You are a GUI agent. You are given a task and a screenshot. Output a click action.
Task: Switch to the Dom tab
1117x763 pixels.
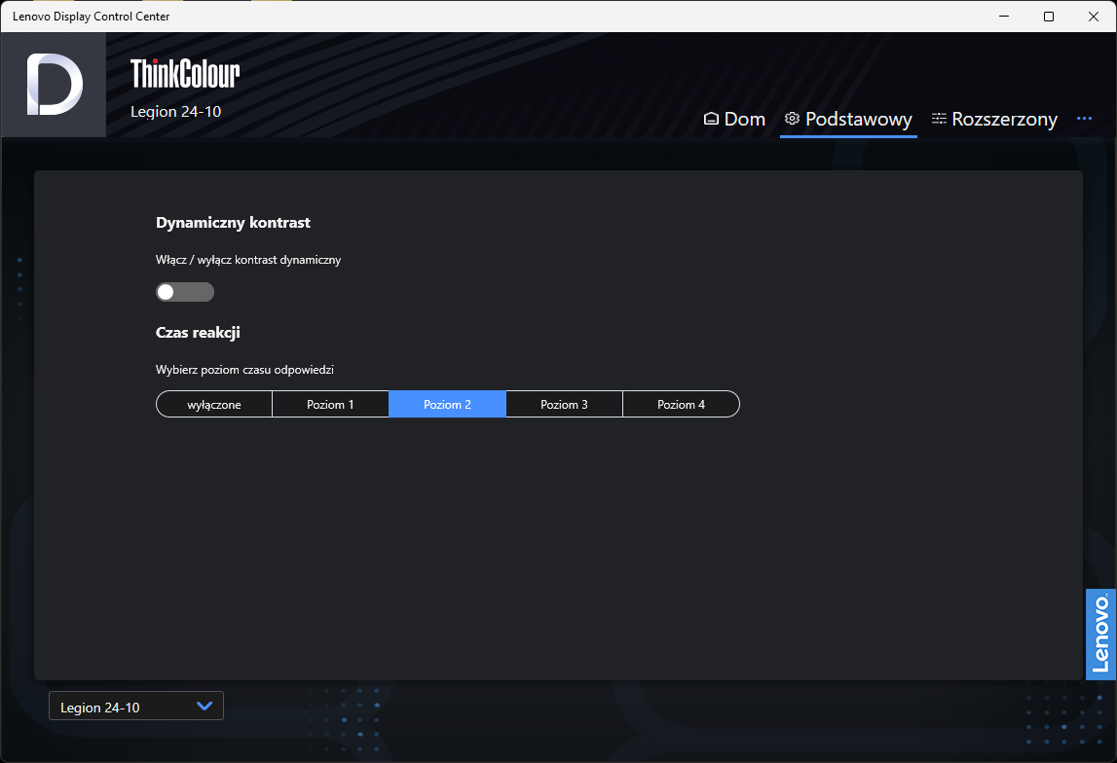click(744, 119)
